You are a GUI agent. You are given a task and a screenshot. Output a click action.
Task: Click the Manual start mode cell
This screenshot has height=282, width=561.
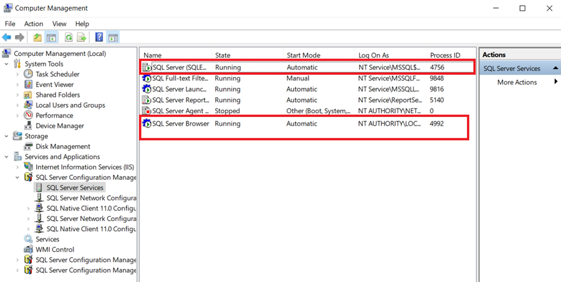tap(298, 78)
